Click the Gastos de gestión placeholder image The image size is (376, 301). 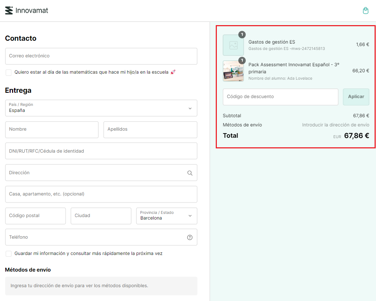pos(233,45)
